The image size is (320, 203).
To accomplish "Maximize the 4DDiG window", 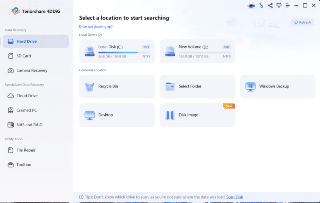I will (305, 5).
